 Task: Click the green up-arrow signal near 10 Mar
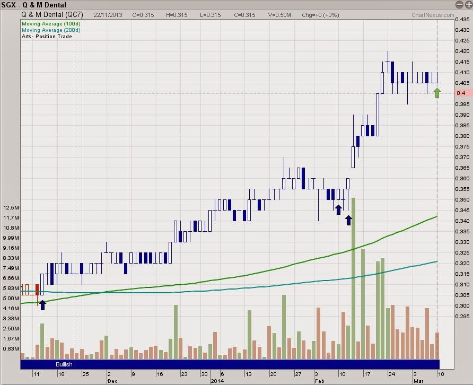click(437, 93)
